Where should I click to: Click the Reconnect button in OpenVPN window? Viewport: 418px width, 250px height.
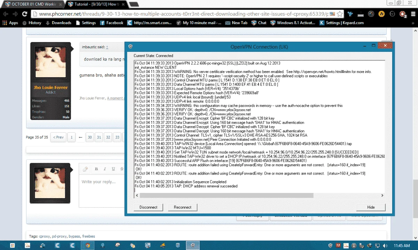(183, 207)
